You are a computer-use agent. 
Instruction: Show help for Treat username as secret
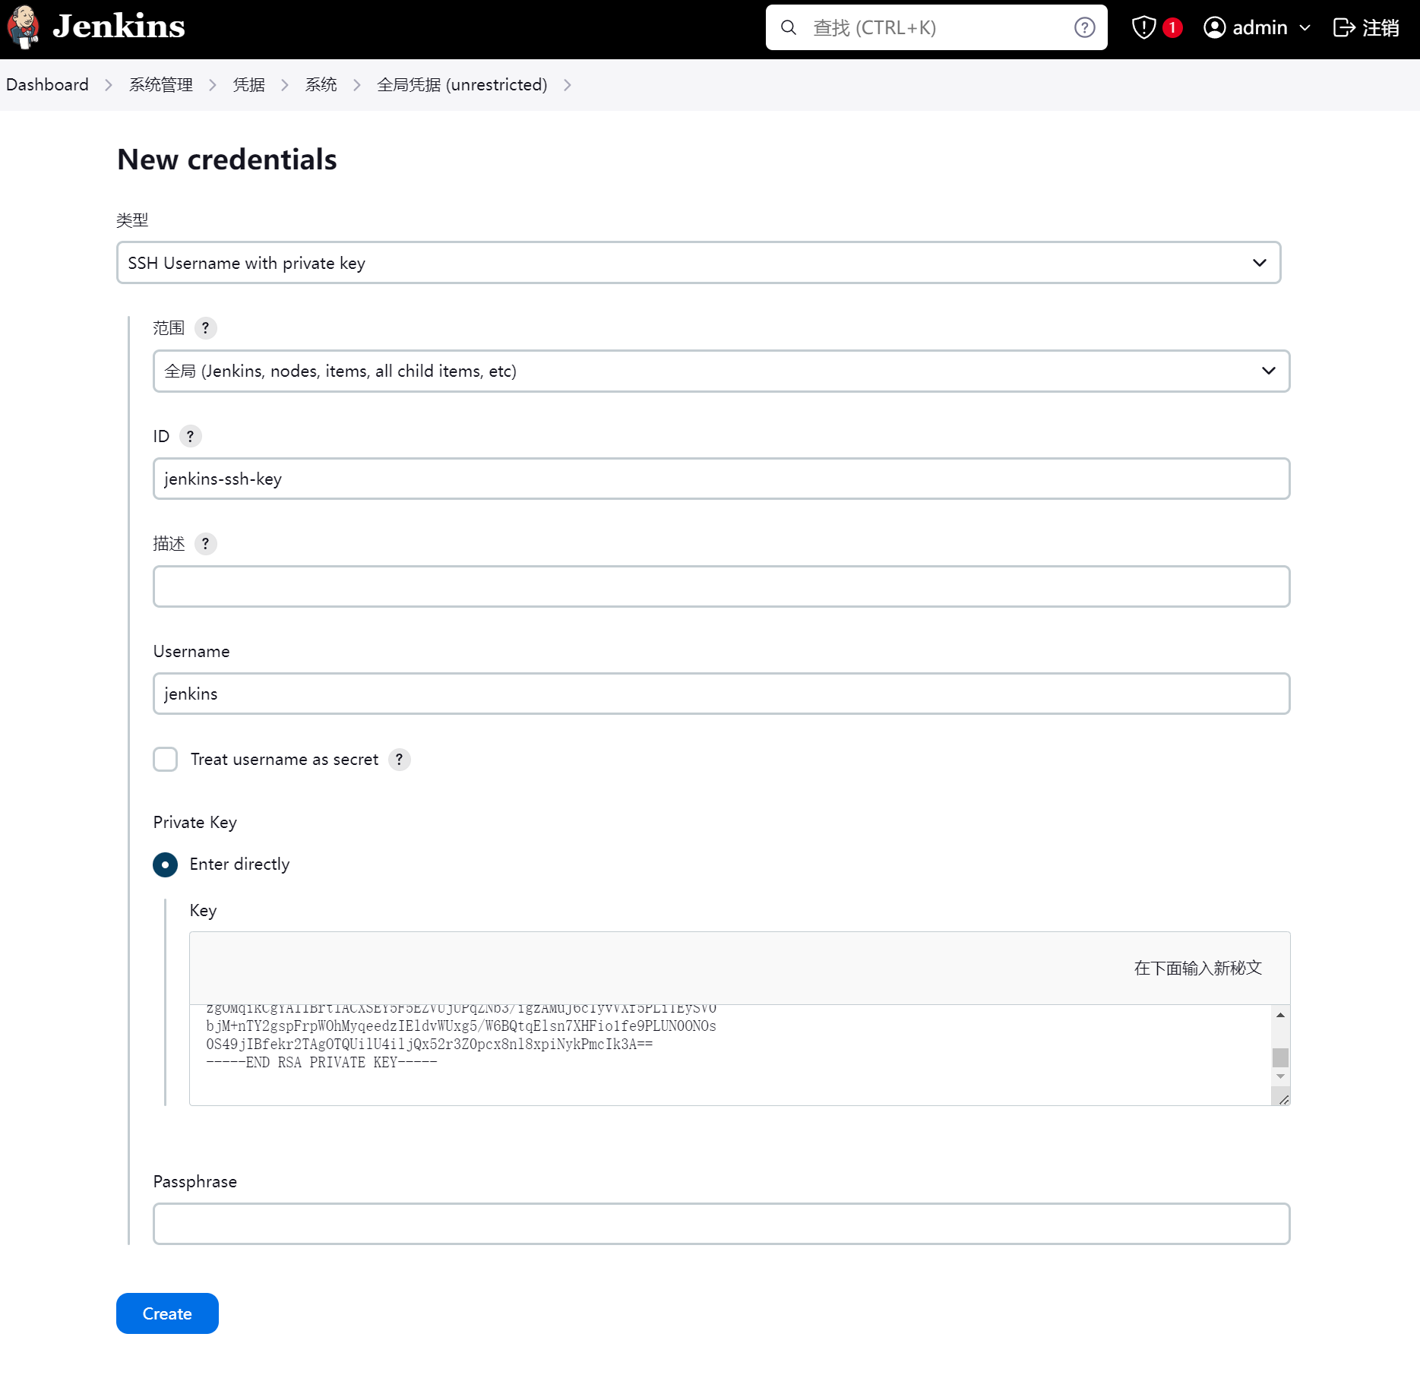pos(399,760)
